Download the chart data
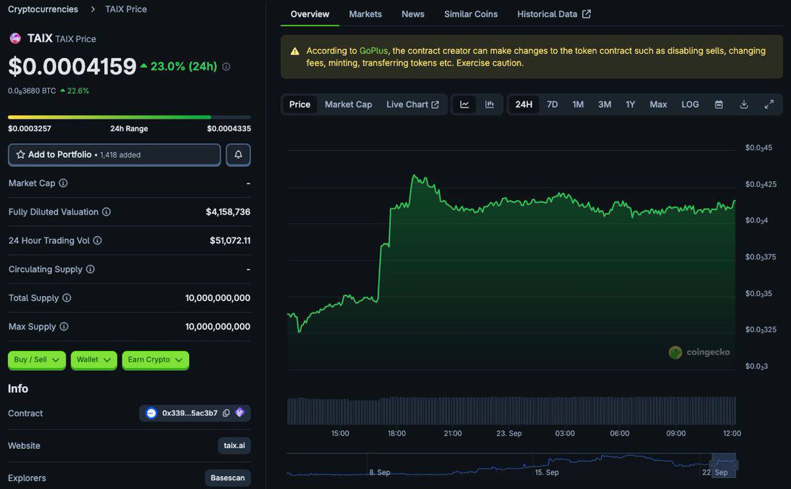The image size is (791, 489). (x=744, y=105)
